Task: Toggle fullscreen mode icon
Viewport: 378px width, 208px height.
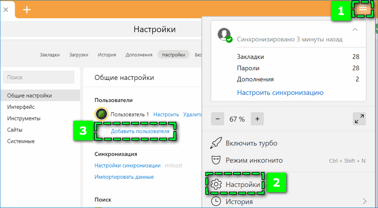Action: (x=359, y=119)
